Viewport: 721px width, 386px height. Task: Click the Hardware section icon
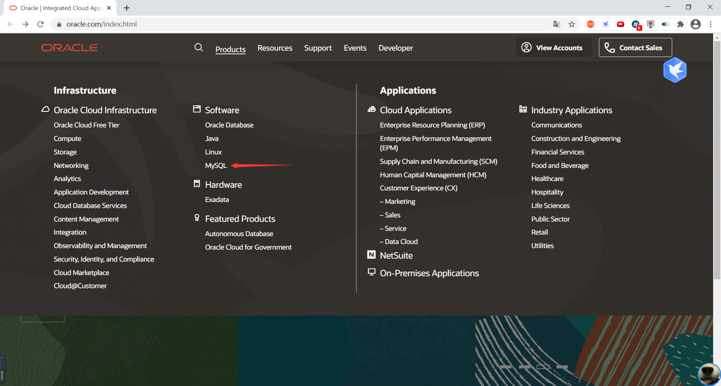pos(197,183)
